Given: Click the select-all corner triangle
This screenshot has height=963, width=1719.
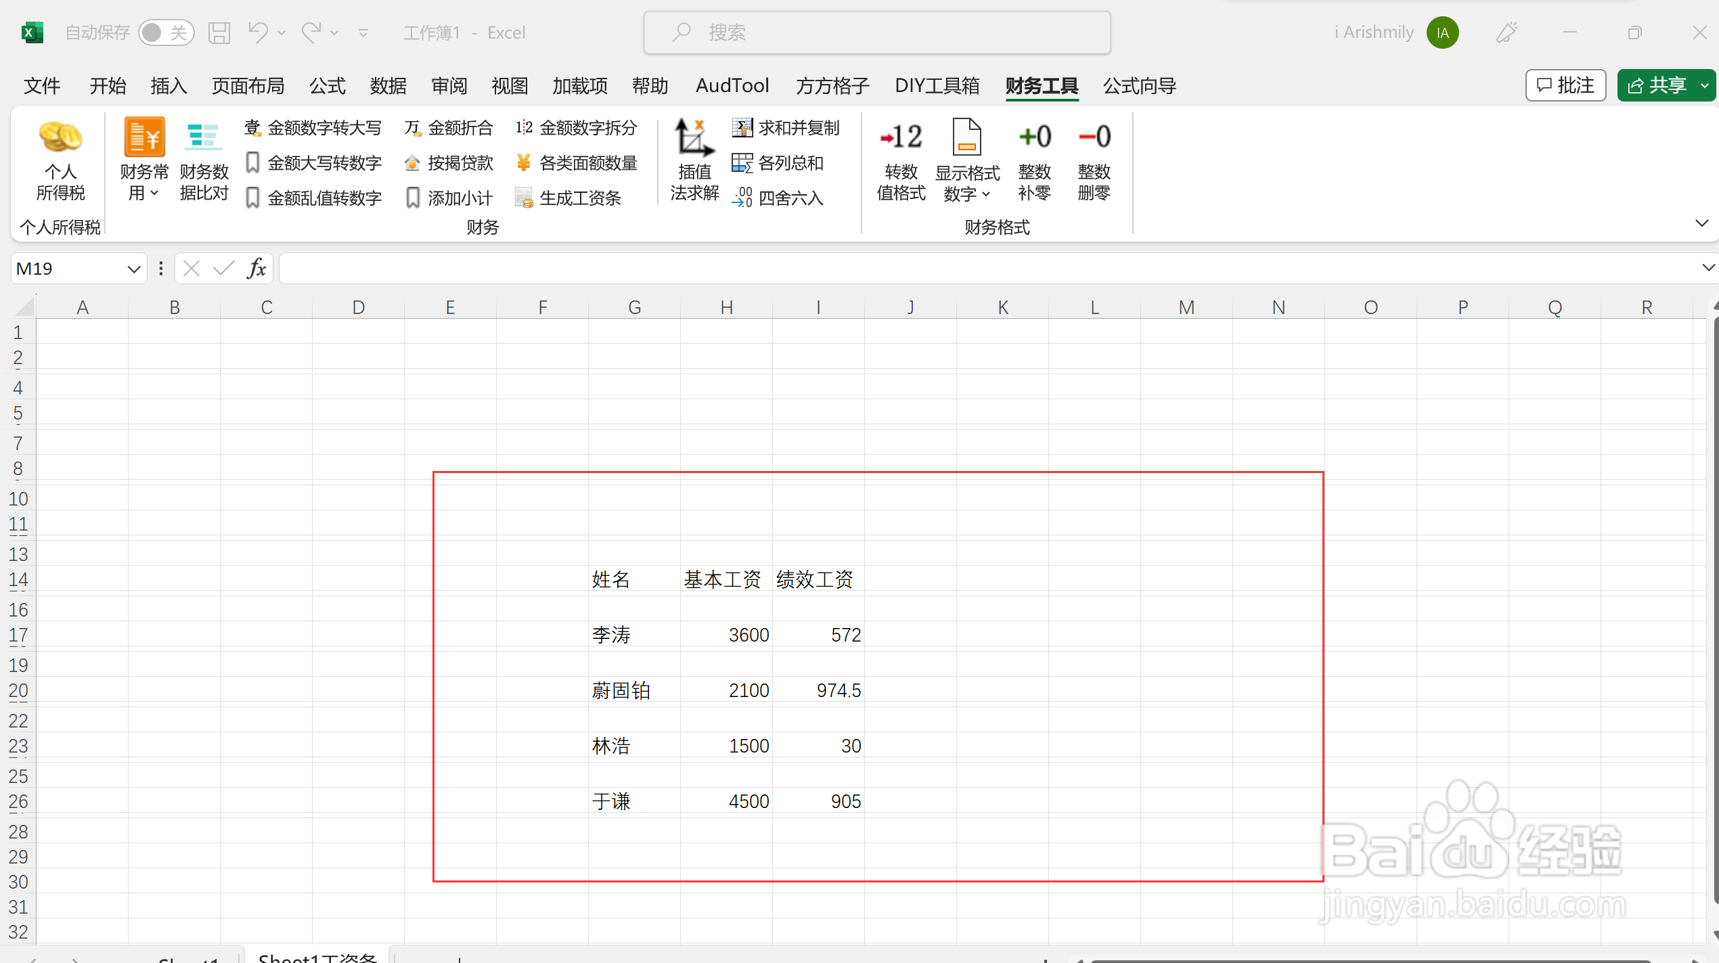Looking at the screenshot, I should tap(24, 307).
